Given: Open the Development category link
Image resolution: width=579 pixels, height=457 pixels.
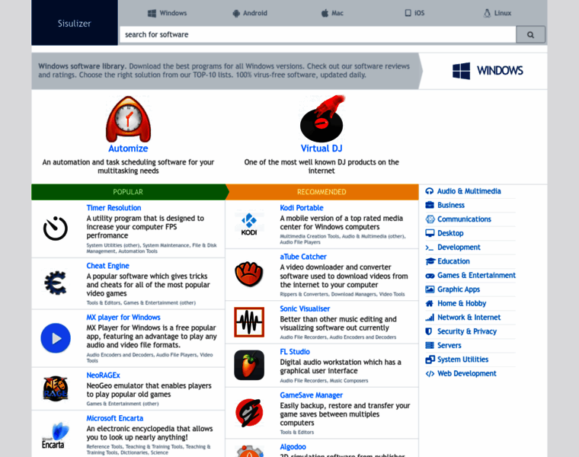Looking at the screenshot, I should pyautogui.click(x=459, y=248).
